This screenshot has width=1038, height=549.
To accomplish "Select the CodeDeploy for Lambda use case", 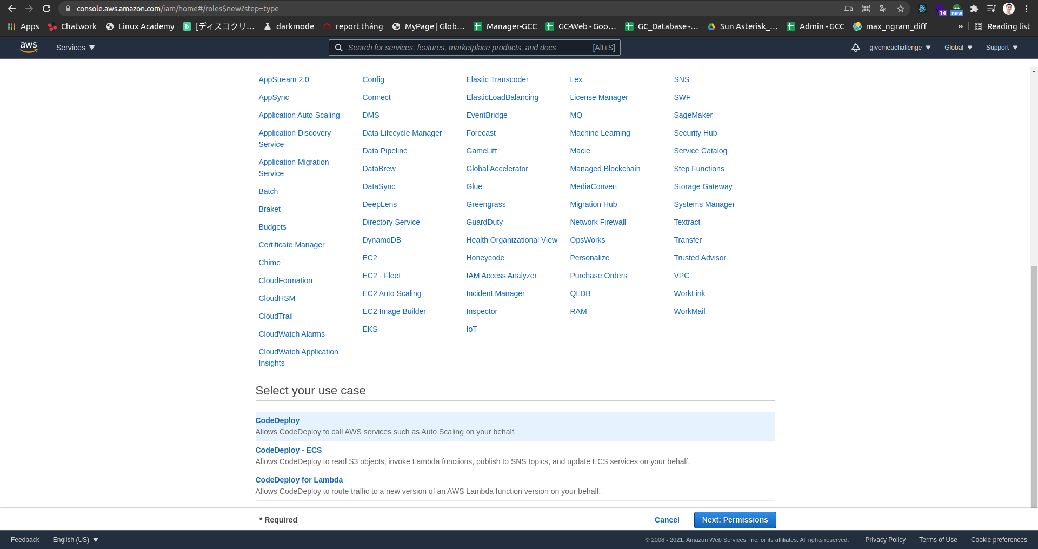I will click(299, 480).
